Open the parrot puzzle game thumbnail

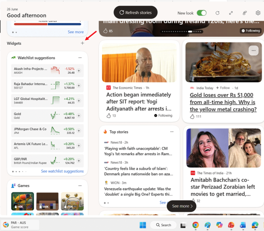tap(23, 201)
